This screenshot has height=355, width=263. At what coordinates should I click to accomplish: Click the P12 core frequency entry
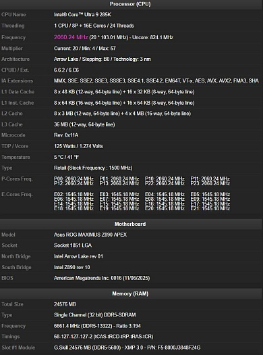point(74,183)
